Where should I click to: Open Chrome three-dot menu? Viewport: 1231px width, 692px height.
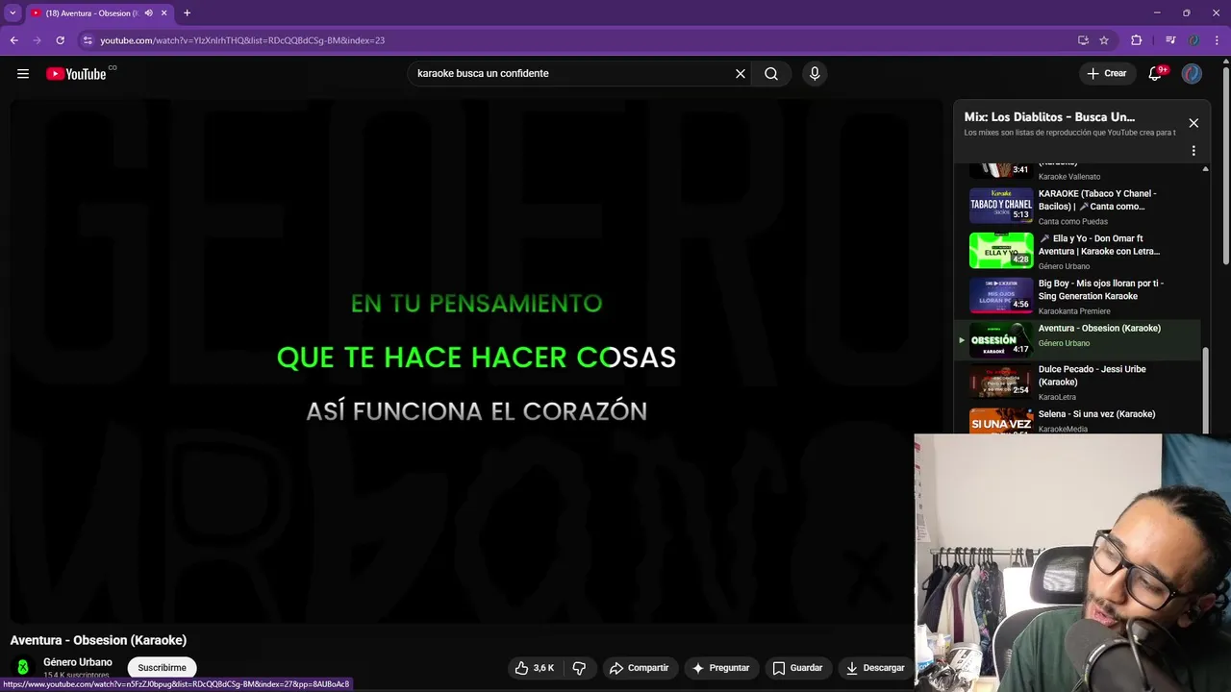click(x=1217, y=40)
